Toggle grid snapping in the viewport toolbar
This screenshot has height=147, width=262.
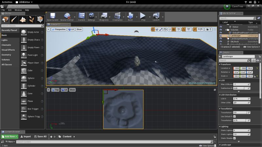tap(173, 29)
